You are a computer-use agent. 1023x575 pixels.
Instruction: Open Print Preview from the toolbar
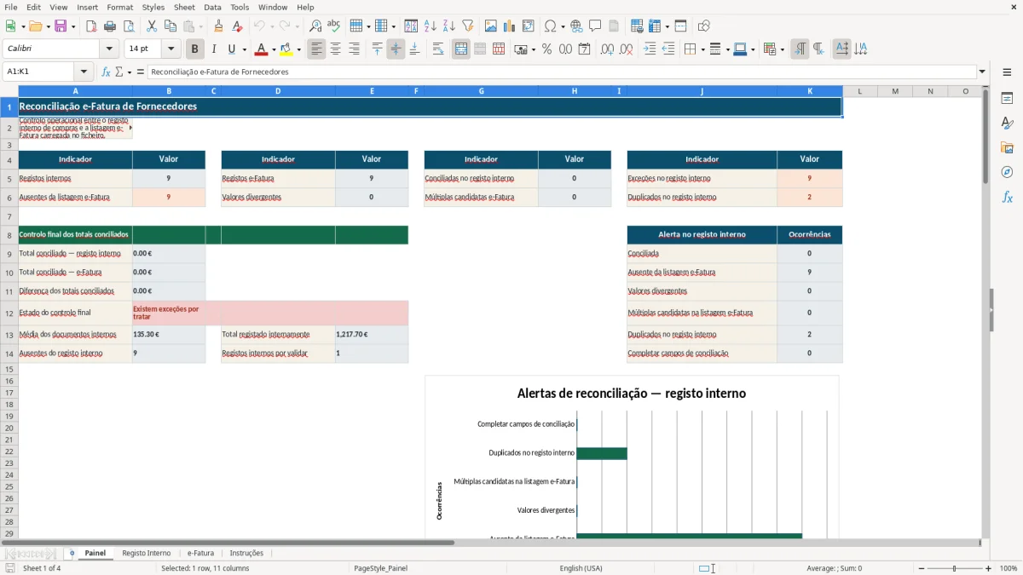(129, 26)
